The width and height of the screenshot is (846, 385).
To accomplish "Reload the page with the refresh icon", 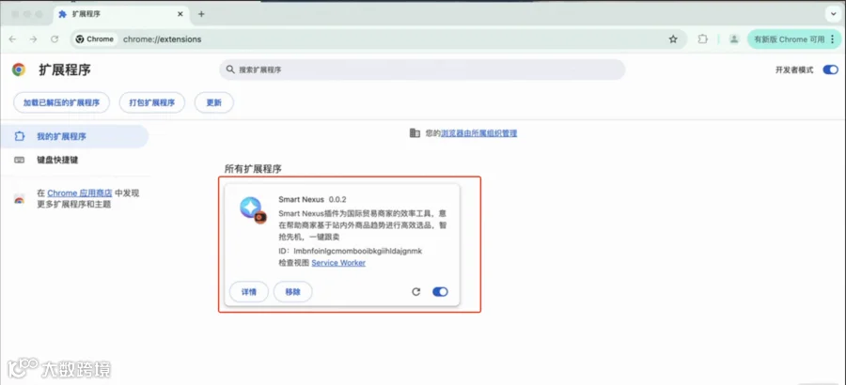I will [x=55, y=39].
